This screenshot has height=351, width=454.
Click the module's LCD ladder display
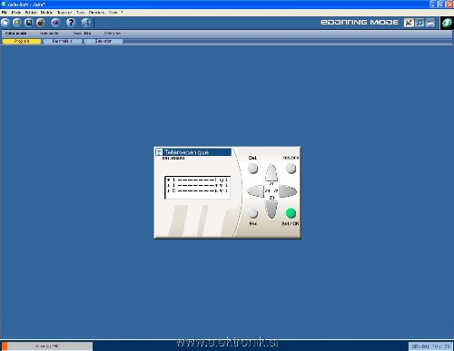tap(197, 188)
